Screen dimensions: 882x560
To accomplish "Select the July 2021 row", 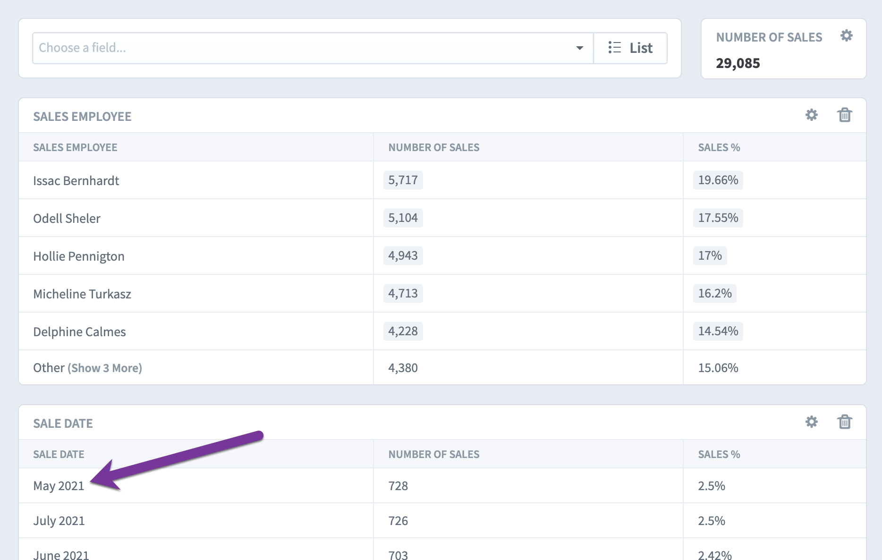I will [442, 520].
